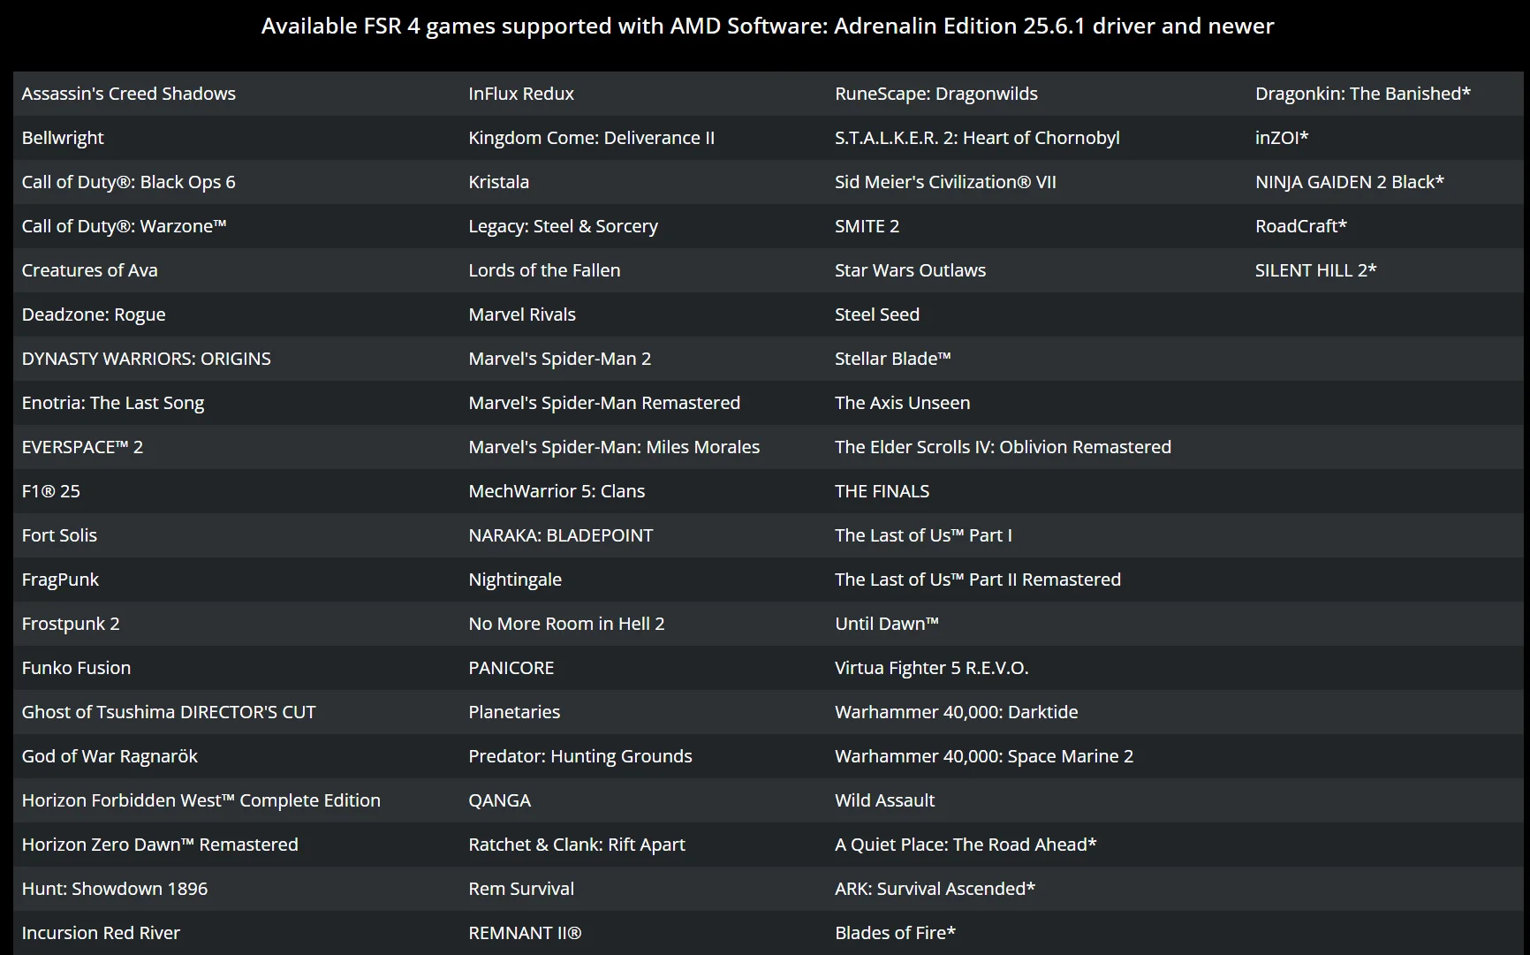Select the "inZOI*" game entry

pos(1282,138)
